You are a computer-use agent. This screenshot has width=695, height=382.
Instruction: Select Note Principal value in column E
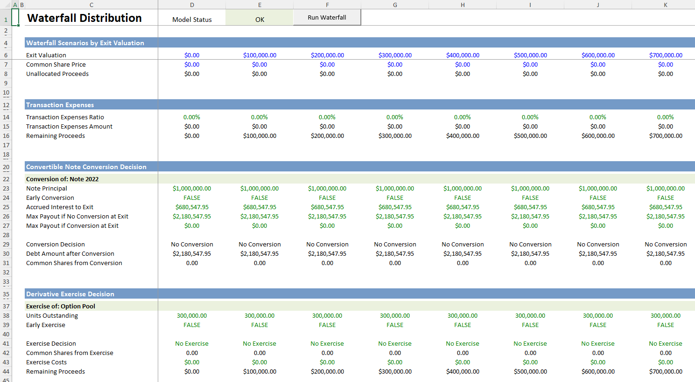260,188
